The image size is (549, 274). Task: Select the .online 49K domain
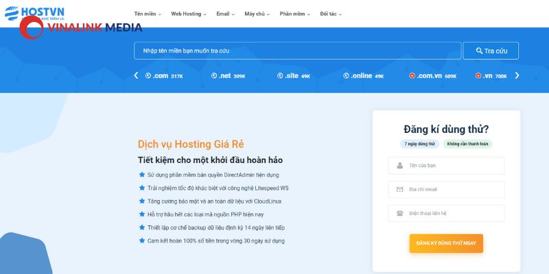364,75
